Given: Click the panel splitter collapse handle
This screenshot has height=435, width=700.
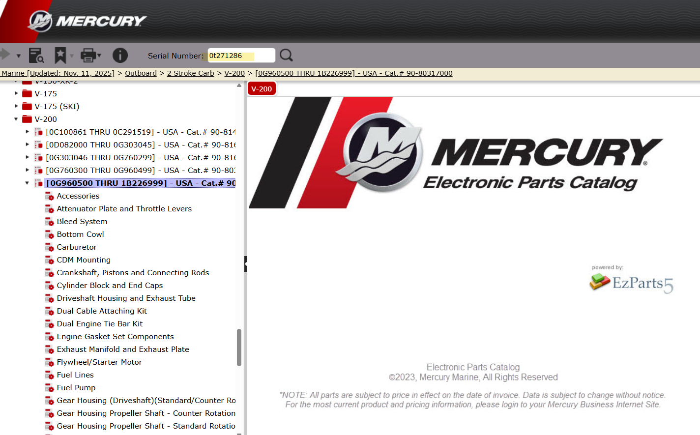Looking at the screenshot, I should (245, 264).
